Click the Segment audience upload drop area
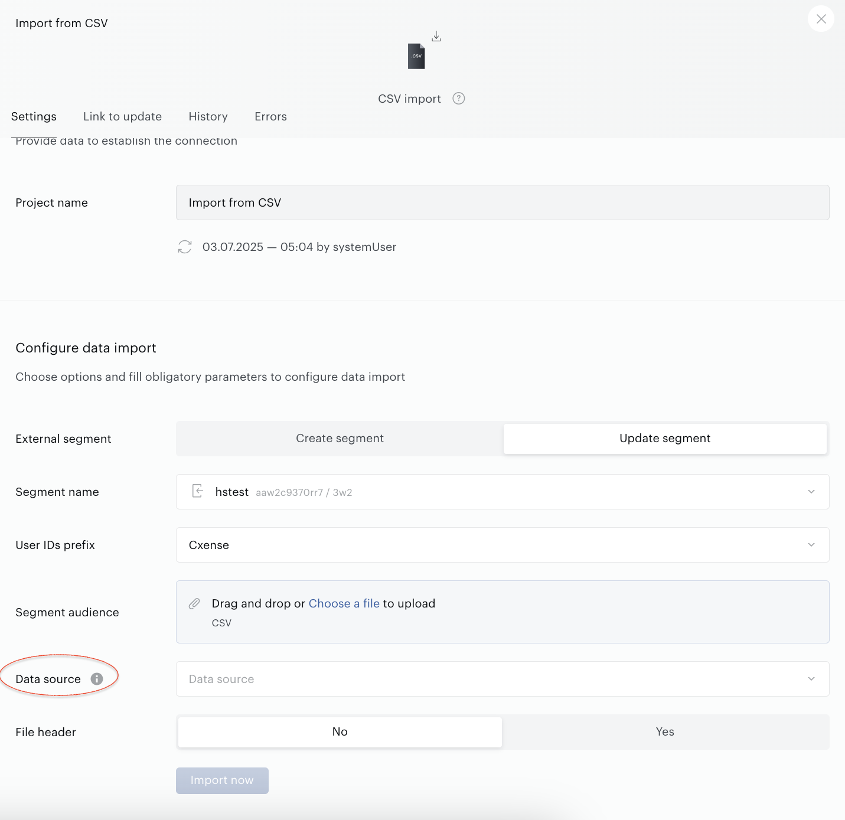The image size is (845, 820). click(x=503, y=612)
